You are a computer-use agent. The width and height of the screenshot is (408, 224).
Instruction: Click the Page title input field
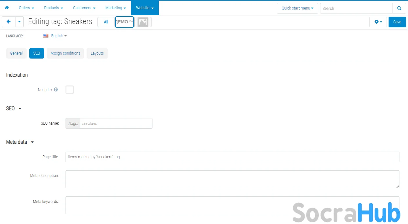click(232, 157)
